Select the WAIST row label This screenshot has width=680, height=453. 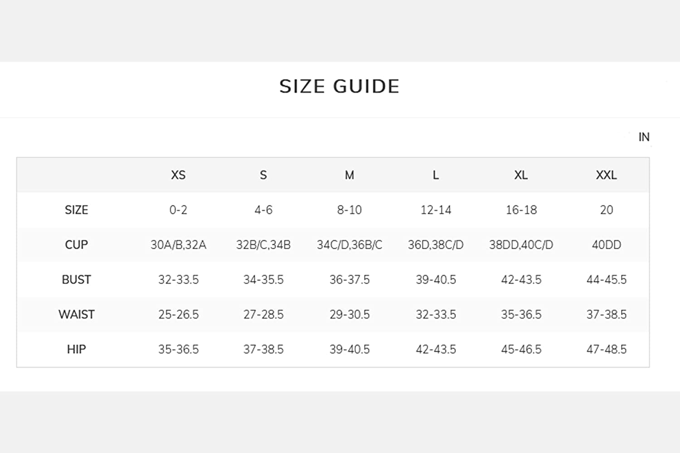[x=76, y=314]
